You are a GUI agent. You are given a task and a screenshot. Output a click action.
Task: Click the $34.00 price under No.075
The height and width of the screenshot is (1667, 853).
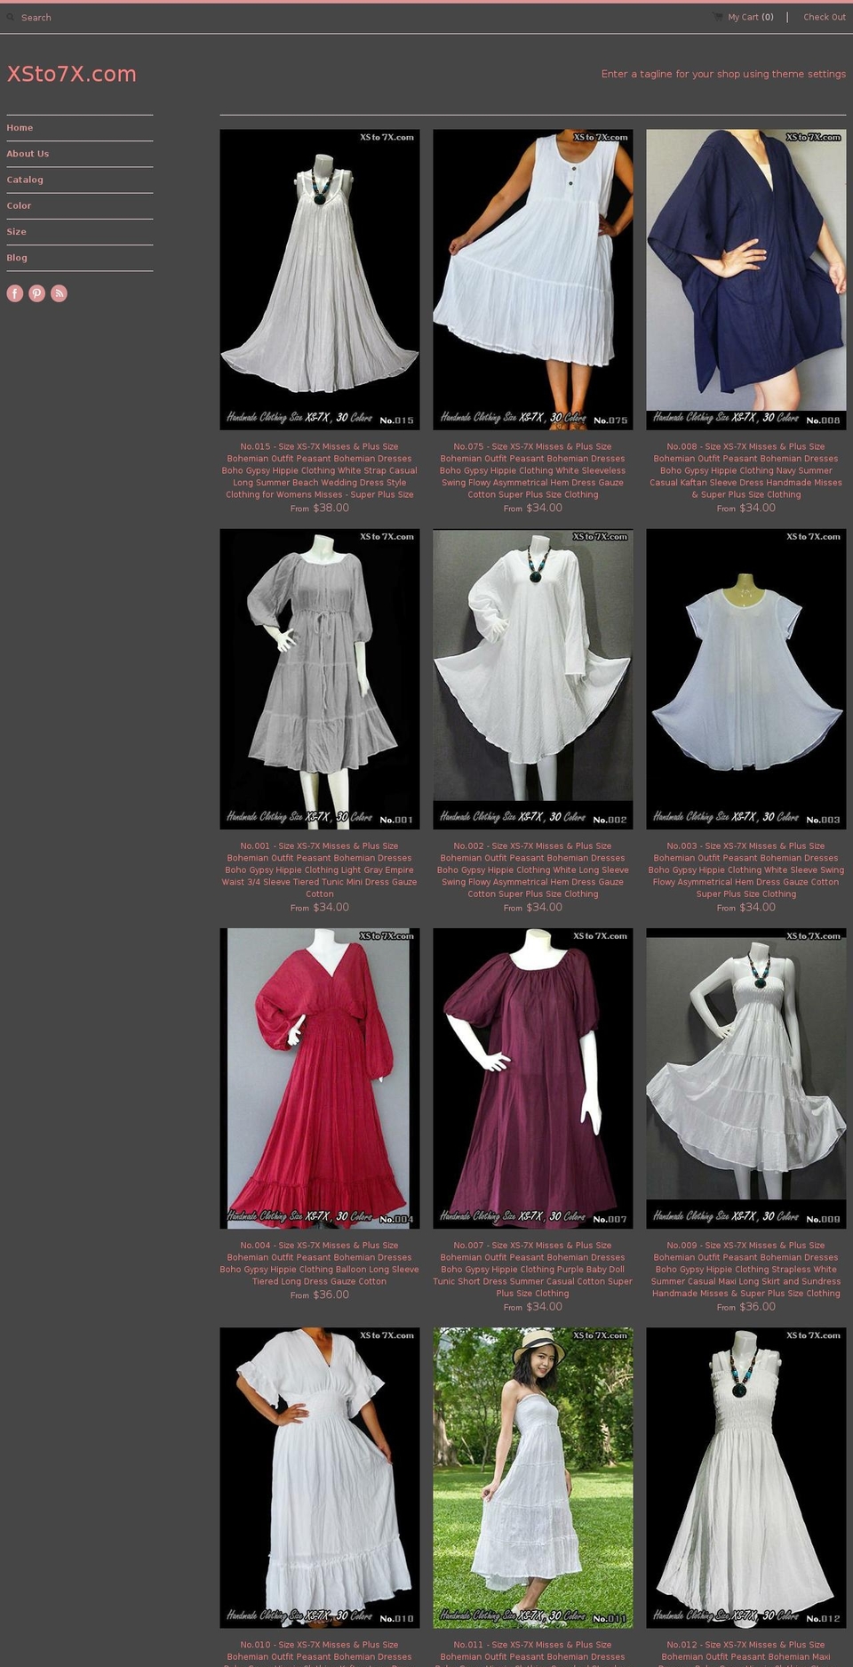544,508
